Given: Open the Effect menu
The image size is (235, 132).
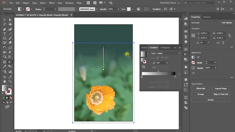Looking at the screenshot, I should pyautogui.click(x=52, y=3).
